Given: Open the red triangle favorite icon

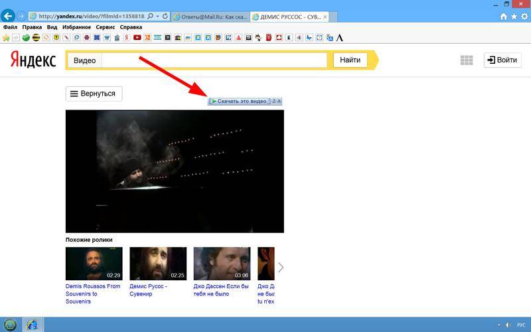Looking at the screenshot, I should click(x=238, y=38).
